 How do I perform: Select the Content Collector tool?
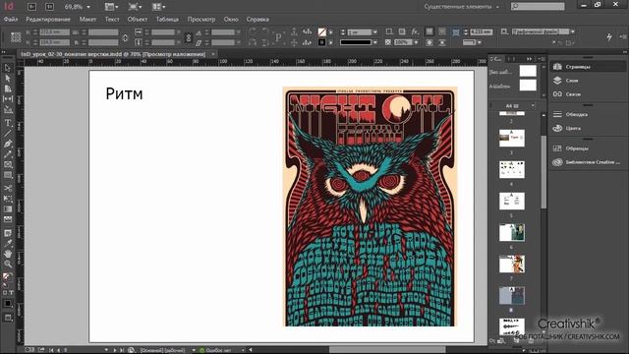tap(8, 109)
